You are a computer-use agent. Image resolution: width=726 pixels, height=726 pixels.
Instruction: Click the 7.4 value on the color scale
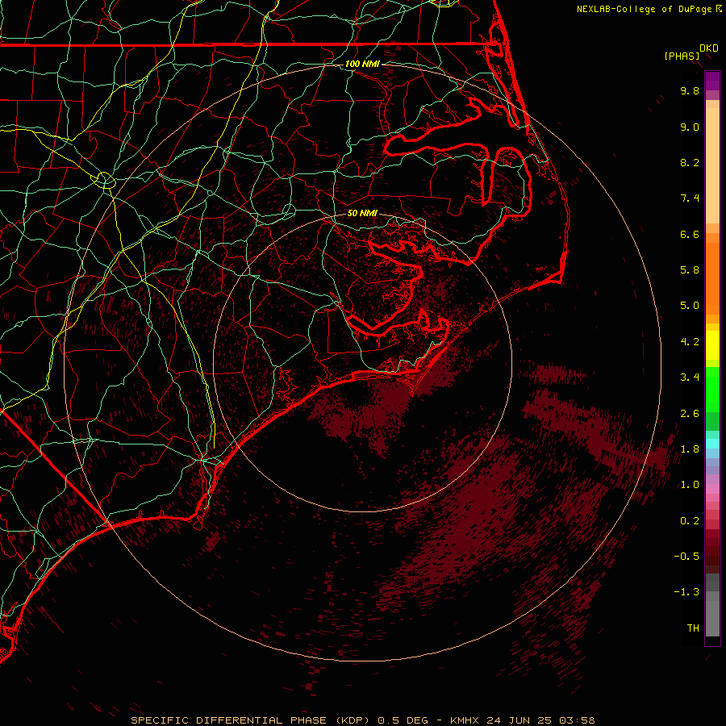690,198
